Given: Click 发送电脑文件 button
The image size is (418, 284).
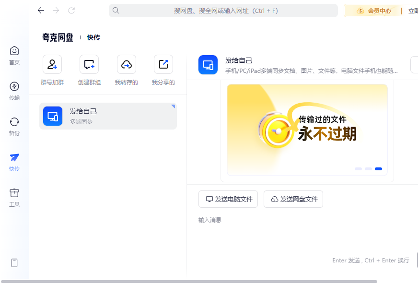Looking at the screenshot, I should pos(228,199).
